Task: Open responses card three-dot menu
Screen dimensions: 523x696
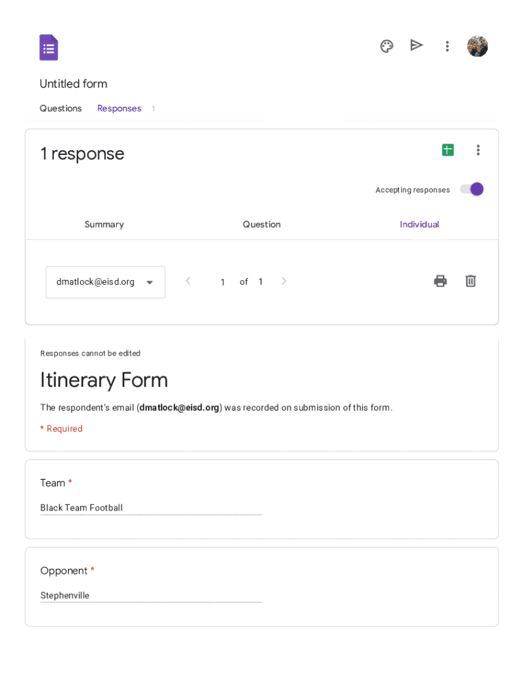Action: coord(478,150)
